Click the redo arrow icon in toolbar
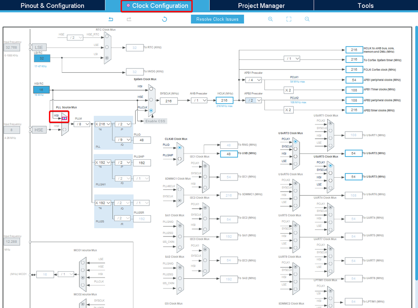 (129, 19)
